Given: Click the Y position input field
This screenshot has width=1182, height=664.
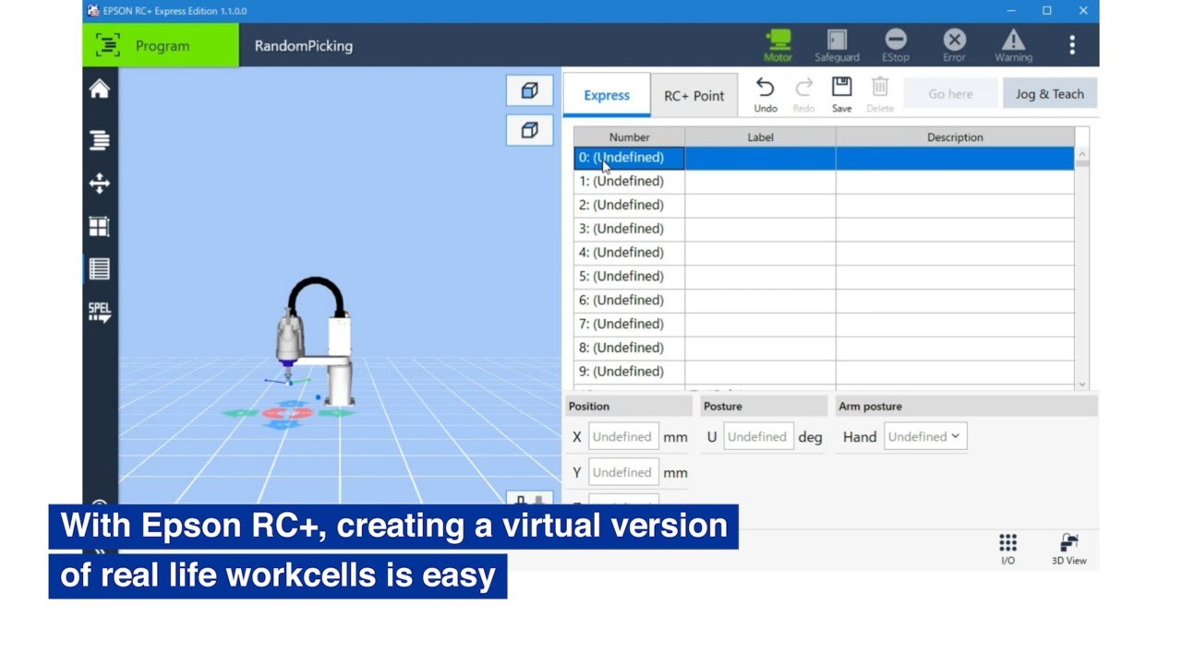Looking at the screenshot, I should (622, 472).
